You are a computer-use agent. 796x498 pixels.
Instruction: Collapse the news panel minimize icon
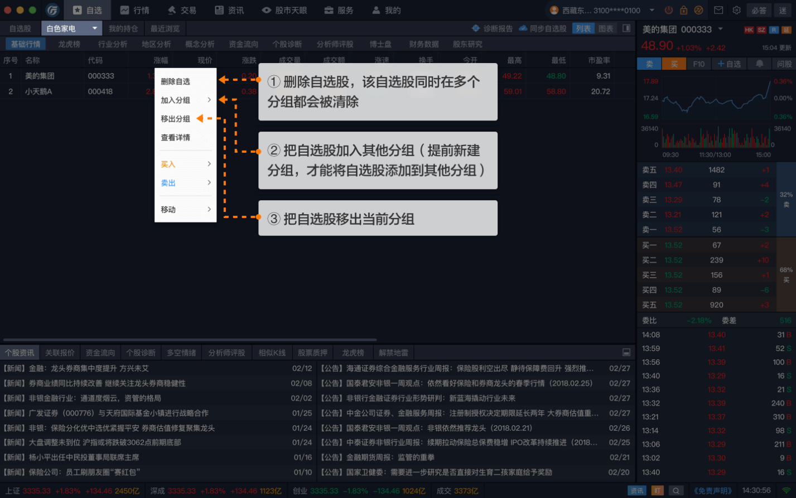pyautogui.click(x=626, y=352)
